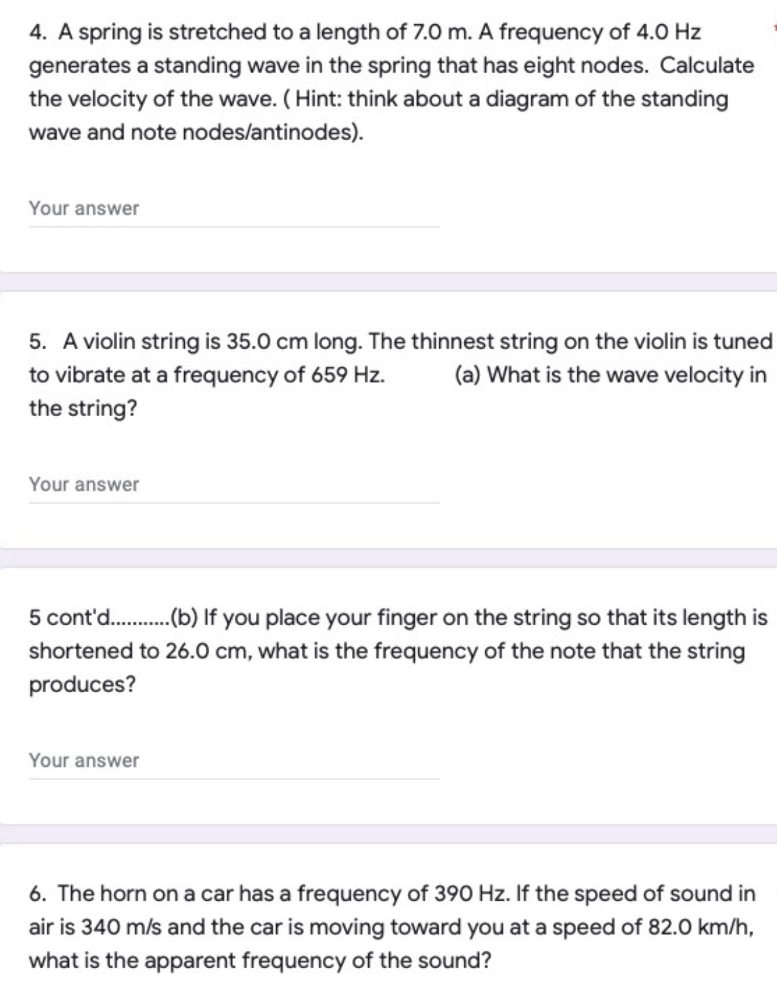Screen dimensions: 777x992
Task: Click the gray divider between questions 4 and 5
Action: 388,282
